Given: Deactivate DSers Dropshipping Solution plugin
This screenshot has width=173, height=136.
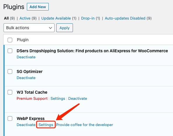Looking at the screenshot, I should 26,57.
